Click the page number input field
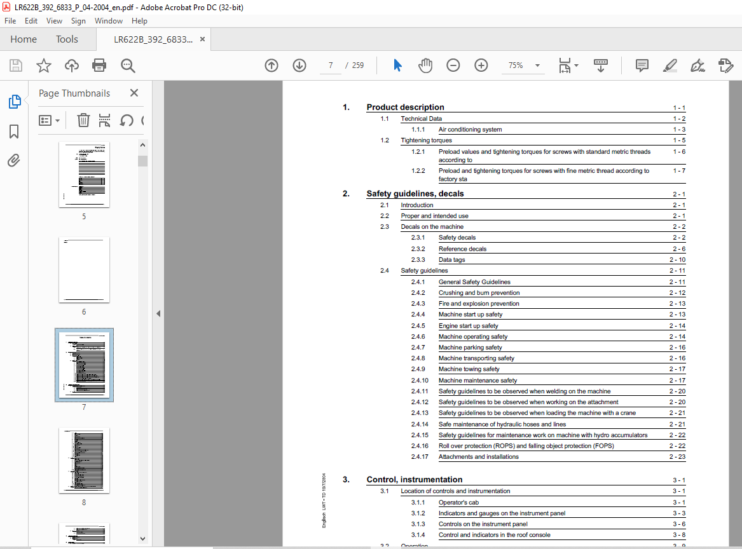The width and height of the screenshot is (742, 549). (x=330, y=65)
